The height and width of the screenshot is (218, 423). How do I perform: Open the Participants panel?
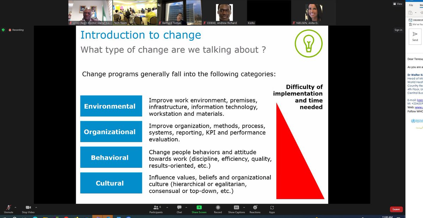coord(156,209)
